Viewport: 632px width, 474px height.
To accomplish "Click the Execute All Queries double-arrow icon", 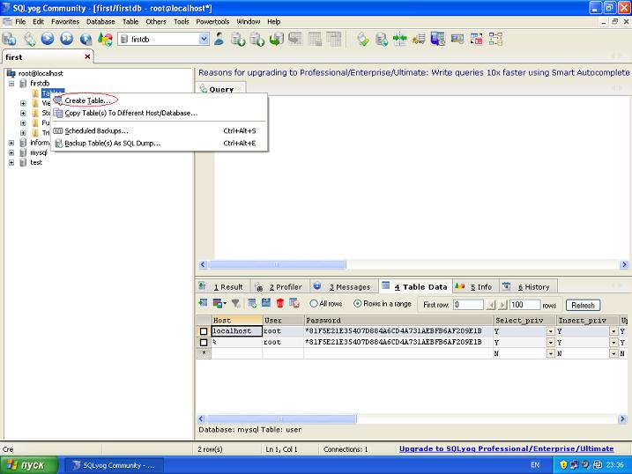I will (x=66, y=39).
